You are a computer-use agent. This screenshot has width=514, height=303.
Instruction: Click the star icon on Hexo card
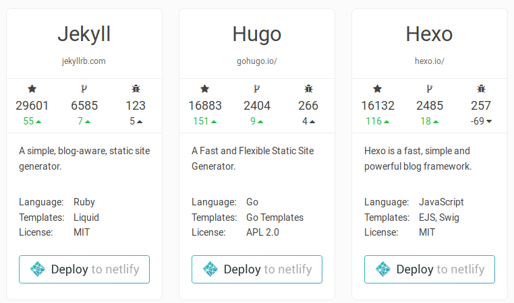coord(378,89)
